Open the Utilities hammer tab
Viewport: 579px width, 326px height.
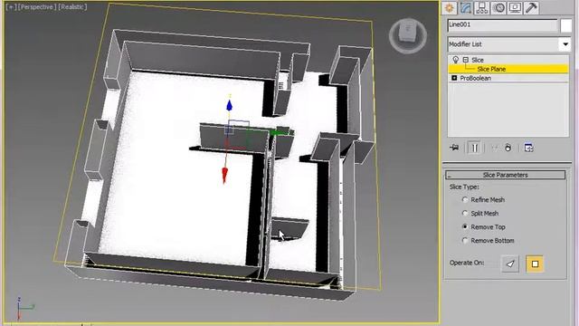[x=531, y=8]
